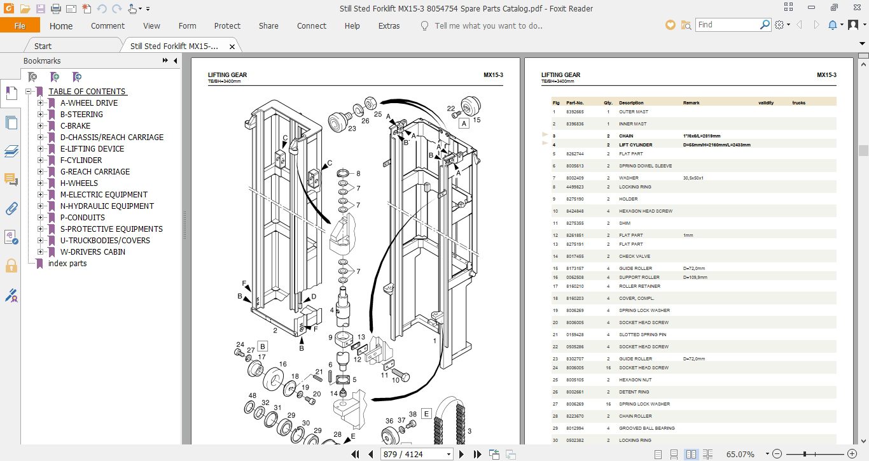Open the C-BRAKE bookmark
869x461 pixels.
click(75, 126)
